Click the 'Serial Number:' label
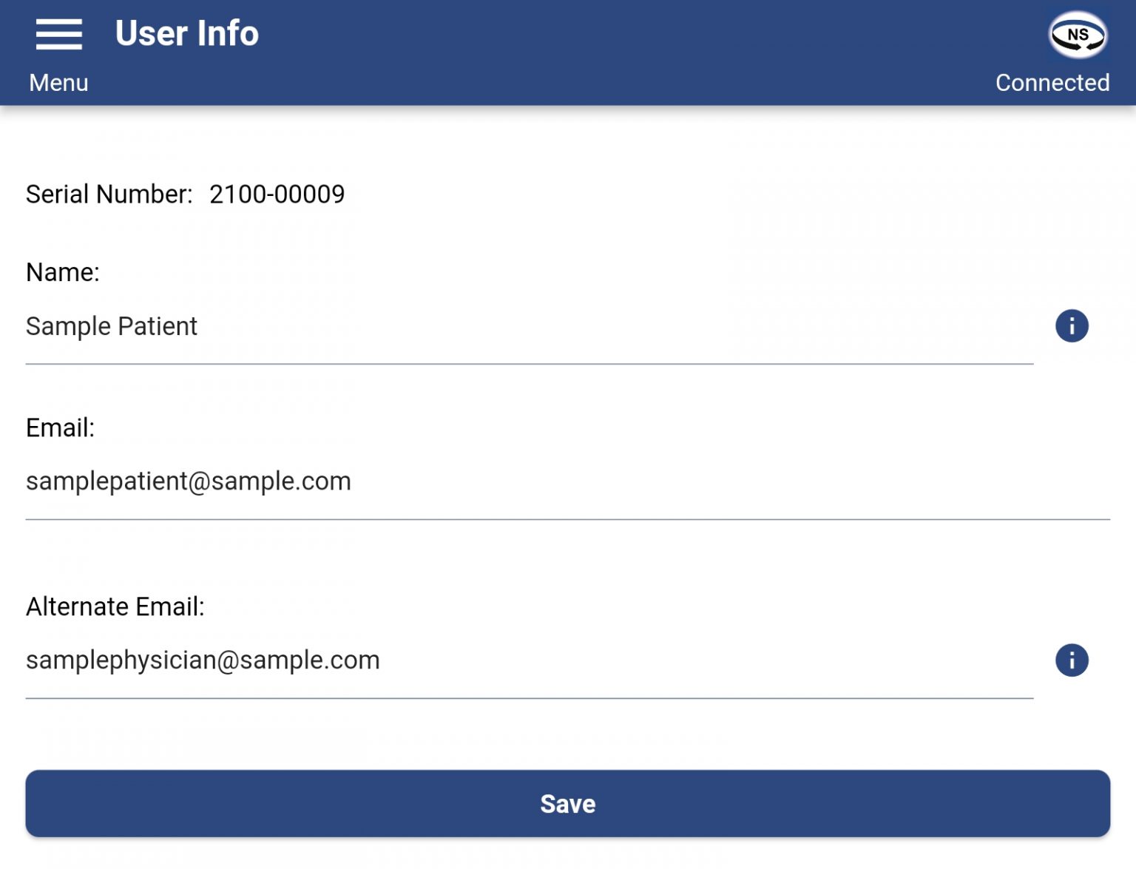The height and width of the screenshot is (869, 1136). click(x=109, y=195)
